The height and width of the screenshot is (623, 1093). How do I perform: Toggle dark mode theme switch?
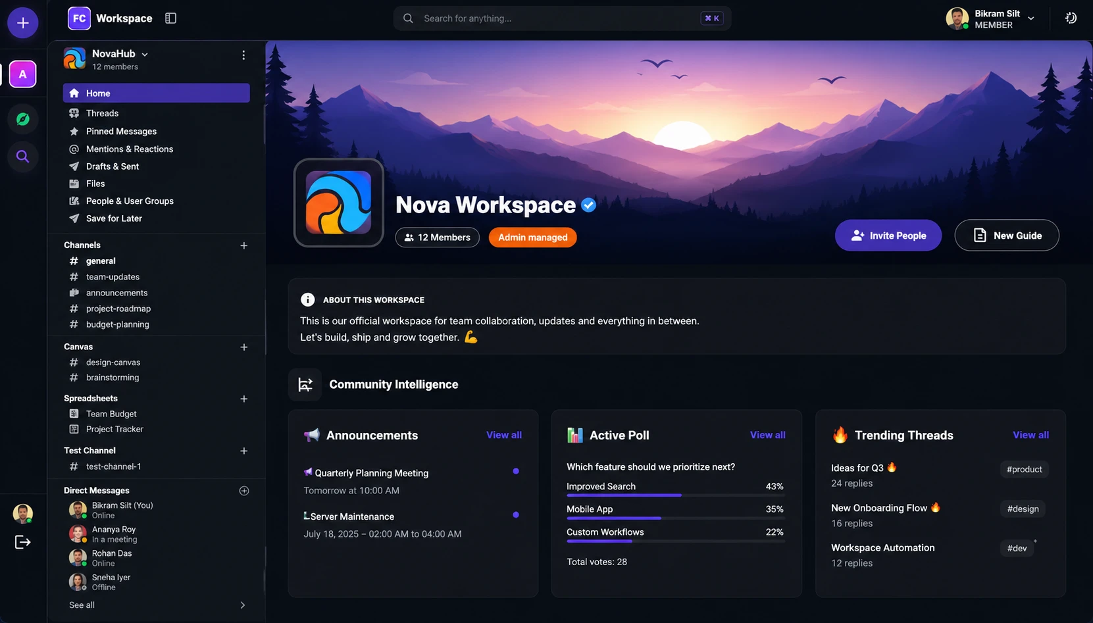pos(1071,18)
